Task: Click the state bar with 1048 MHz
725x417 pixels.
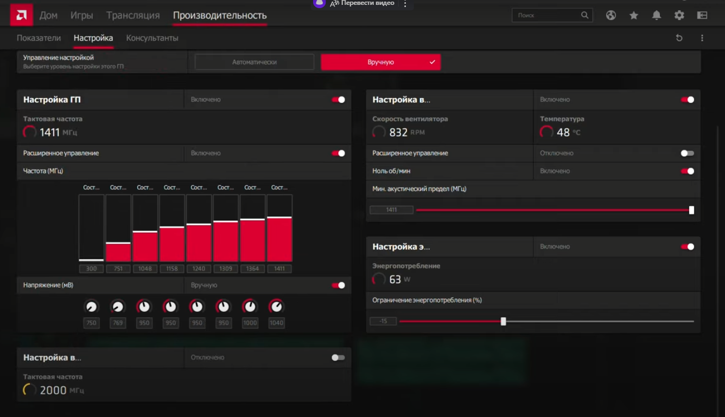Action: [x=145, y=229]
